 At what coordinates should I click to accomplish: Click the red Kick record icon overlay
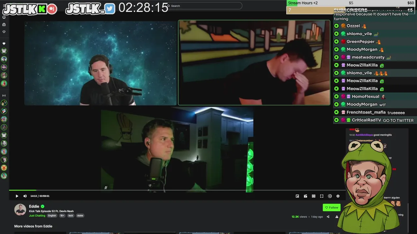[x=52, y=9]
